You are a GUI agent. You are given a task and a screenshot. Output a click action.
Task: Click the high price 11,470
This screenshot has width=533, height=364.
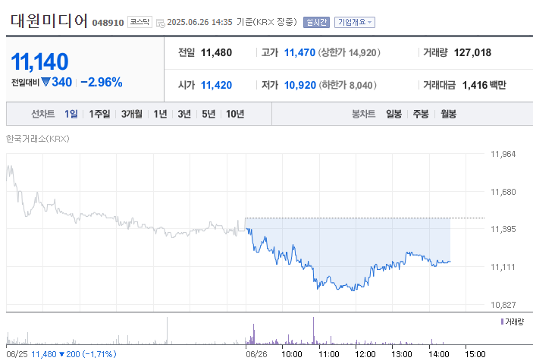[299, 52]
